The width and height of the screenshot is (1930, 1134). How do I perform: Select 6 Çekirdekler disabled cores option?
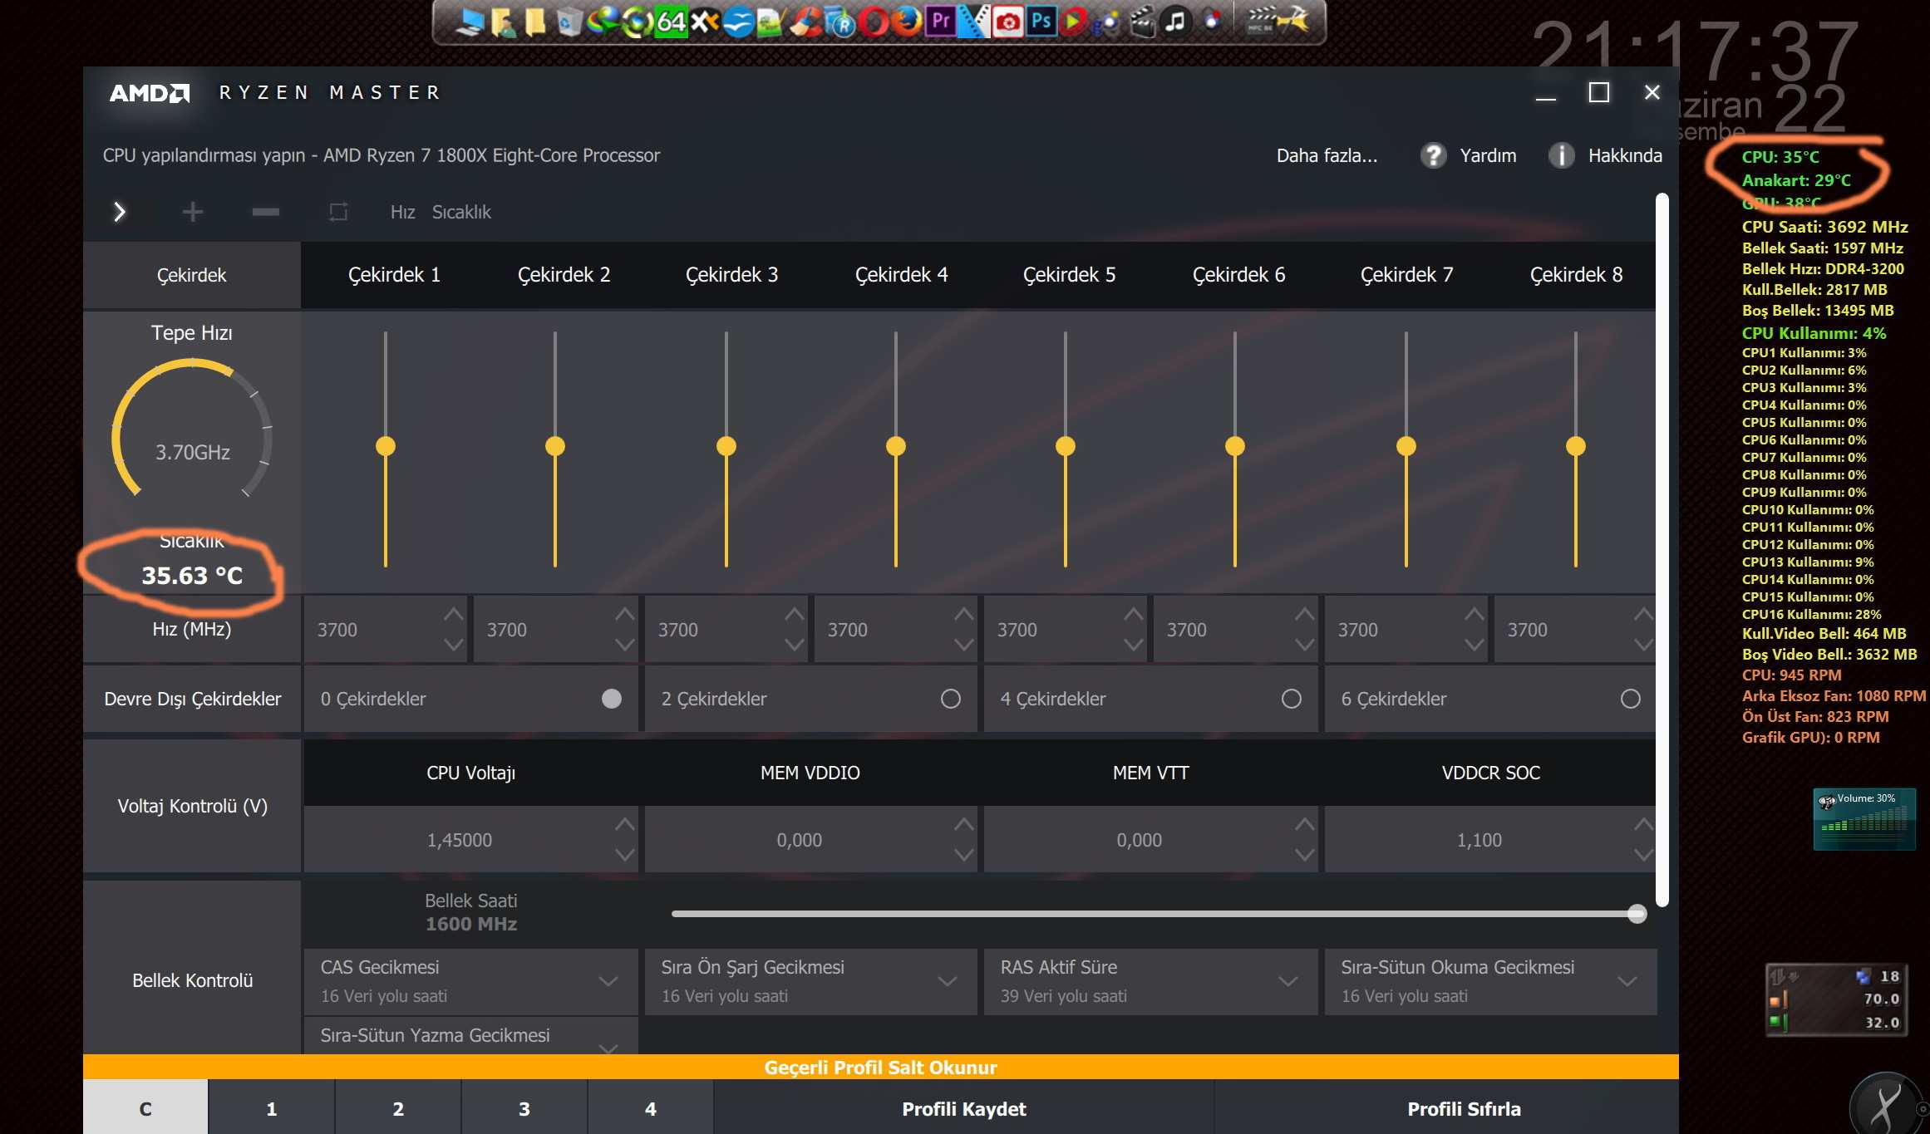[x=1631, y=699]
